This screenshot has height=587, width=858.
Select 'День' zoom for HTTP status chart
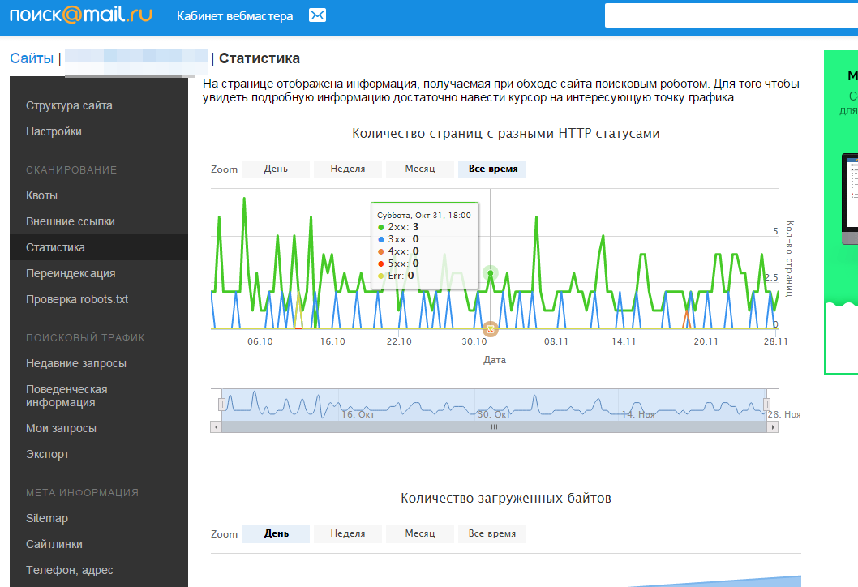coord(276,169)
